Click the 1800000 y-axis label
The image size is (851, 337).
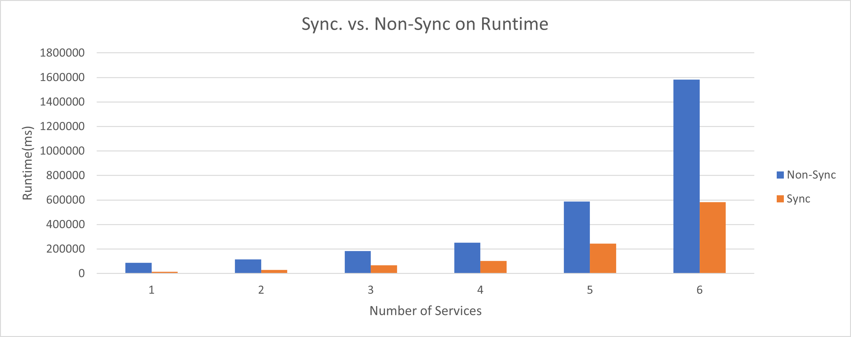point(62,53)
